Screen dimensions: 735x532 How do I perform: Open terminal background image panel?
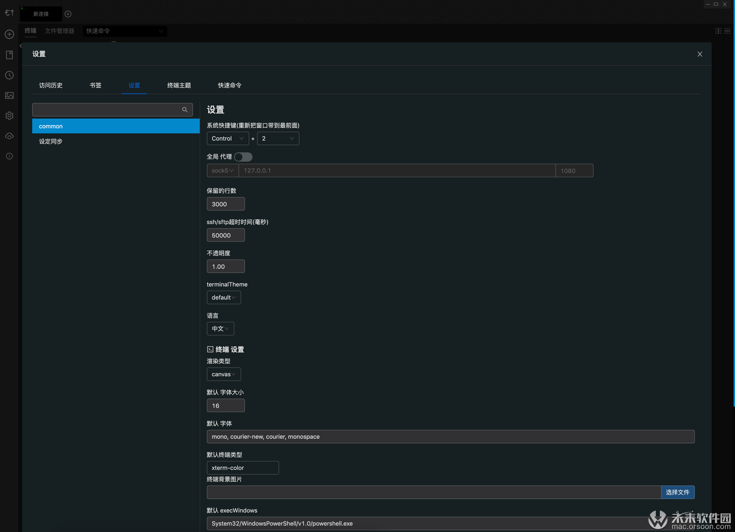9,95
